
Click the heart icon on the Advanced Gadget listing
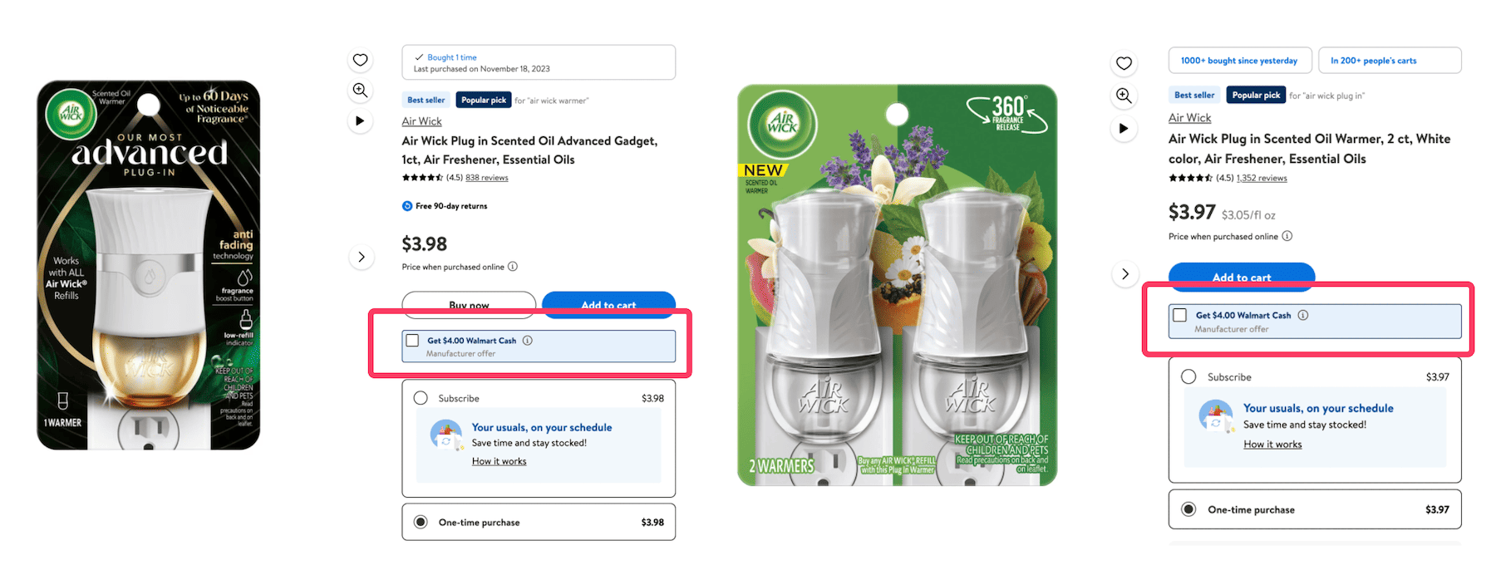[x=360, y=59]
